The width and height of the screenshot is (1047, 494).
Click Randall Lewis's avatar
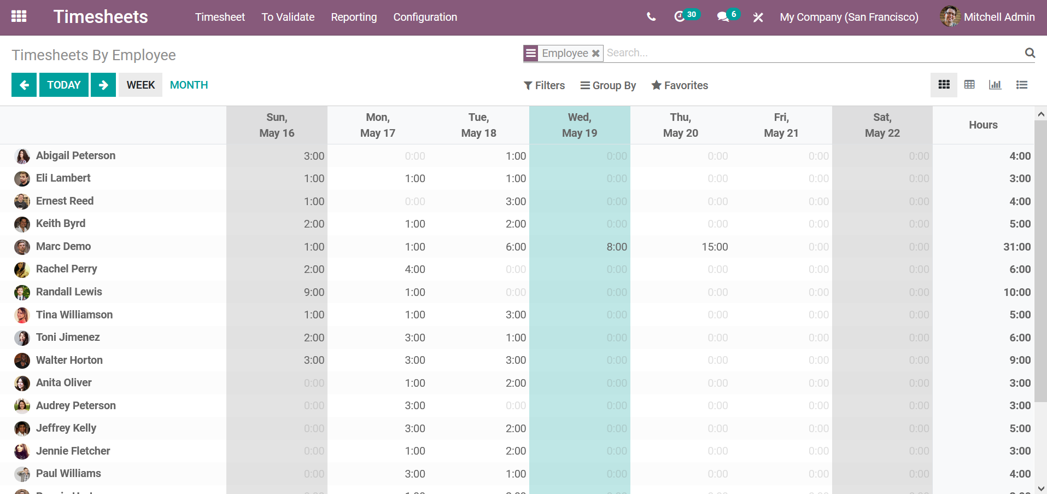(x=22, y=293)
